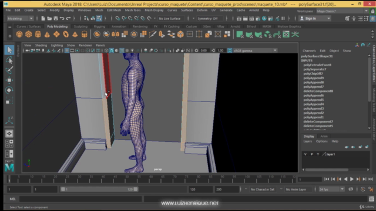This screenshot has height=211, width=376.
Task: Click the single perspective layout icon
Action: 9,134
